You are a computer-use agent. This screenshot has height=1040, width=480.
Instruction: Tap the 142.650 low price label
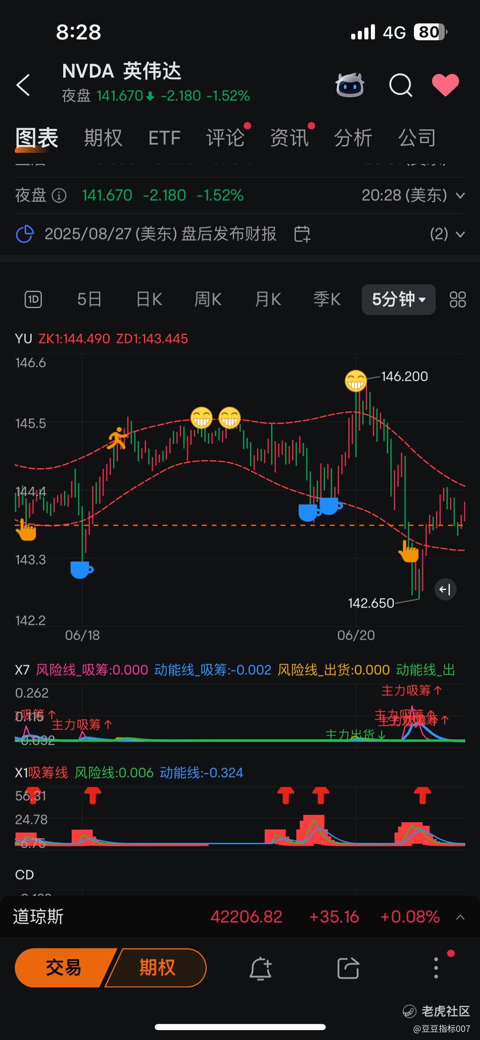coord(371,603)
